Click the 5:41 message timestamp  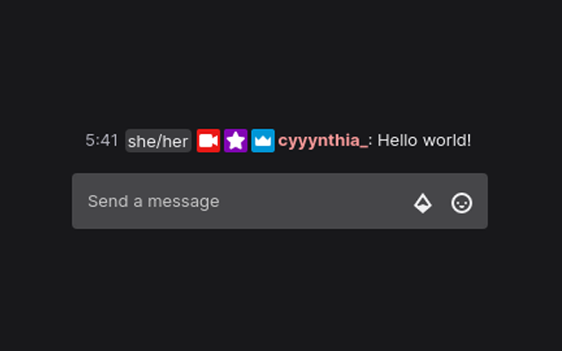[102, 140]
